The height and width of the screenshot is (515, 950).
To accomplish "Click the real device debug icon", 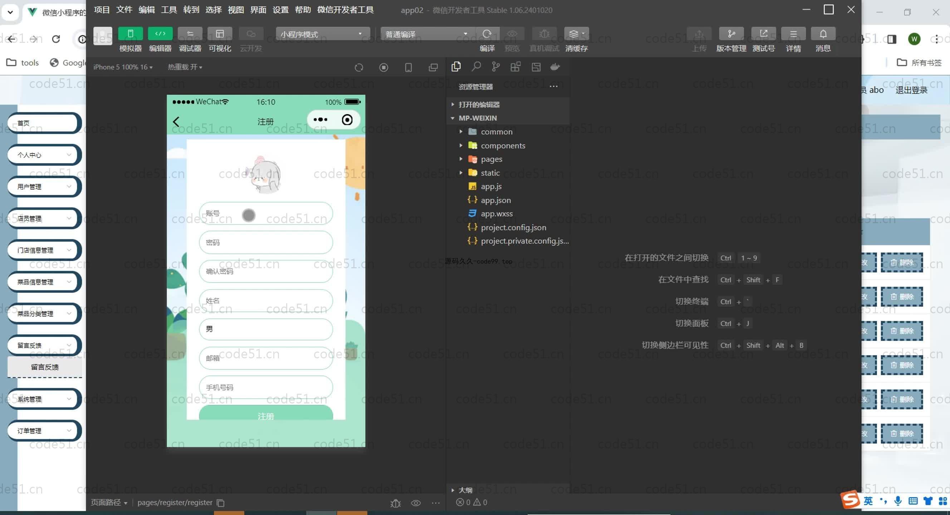I will tap(544, 34).
